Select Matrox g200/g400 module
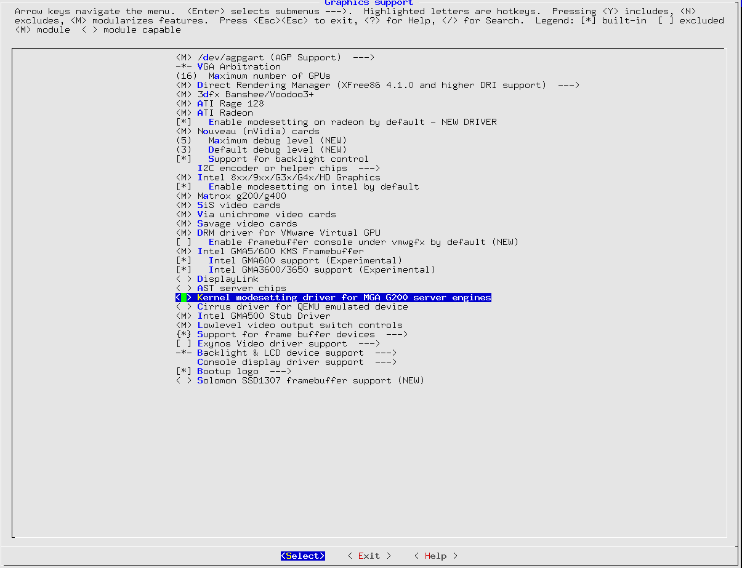This screenshot has height=568, width=742. (x=231, y=196)
